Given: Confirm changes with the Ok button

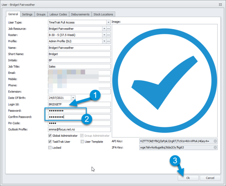Looking at the screenshot, I should click(x=188, y=178).
